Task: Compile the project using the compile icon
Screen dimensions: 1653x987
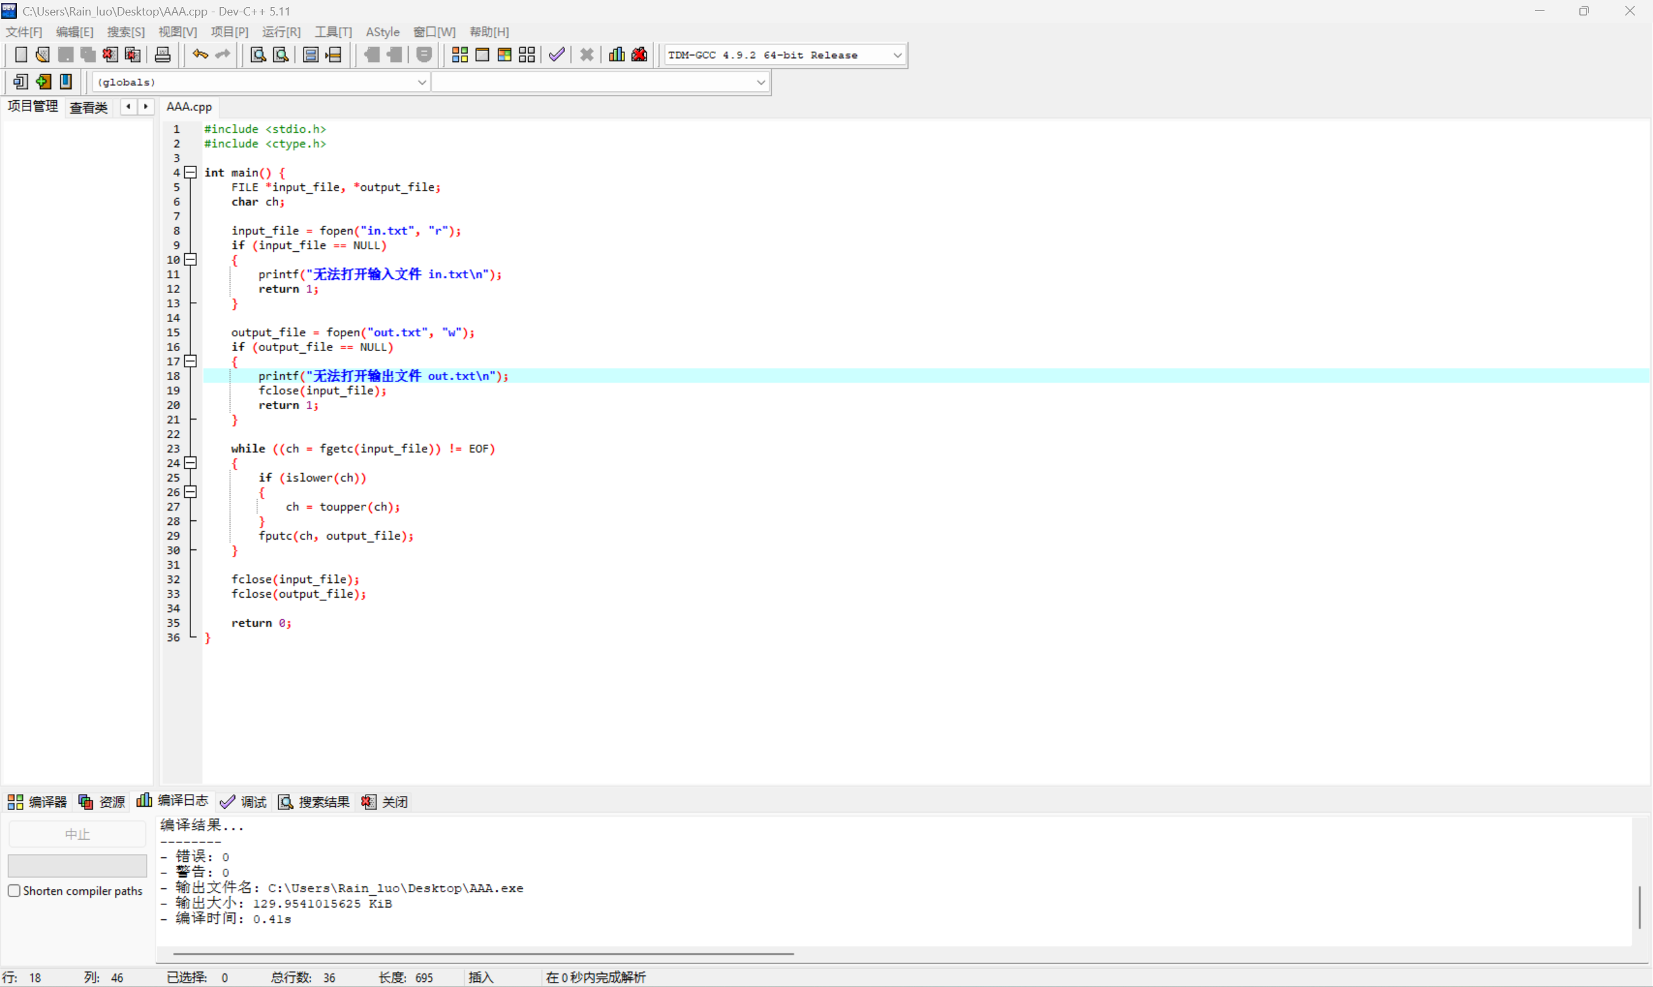Action: pyautogui.click(x=459, y=54)
